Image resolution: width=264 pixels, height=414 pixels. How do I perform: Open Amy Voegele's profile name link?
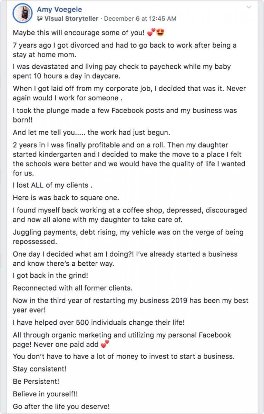[59, 10]
